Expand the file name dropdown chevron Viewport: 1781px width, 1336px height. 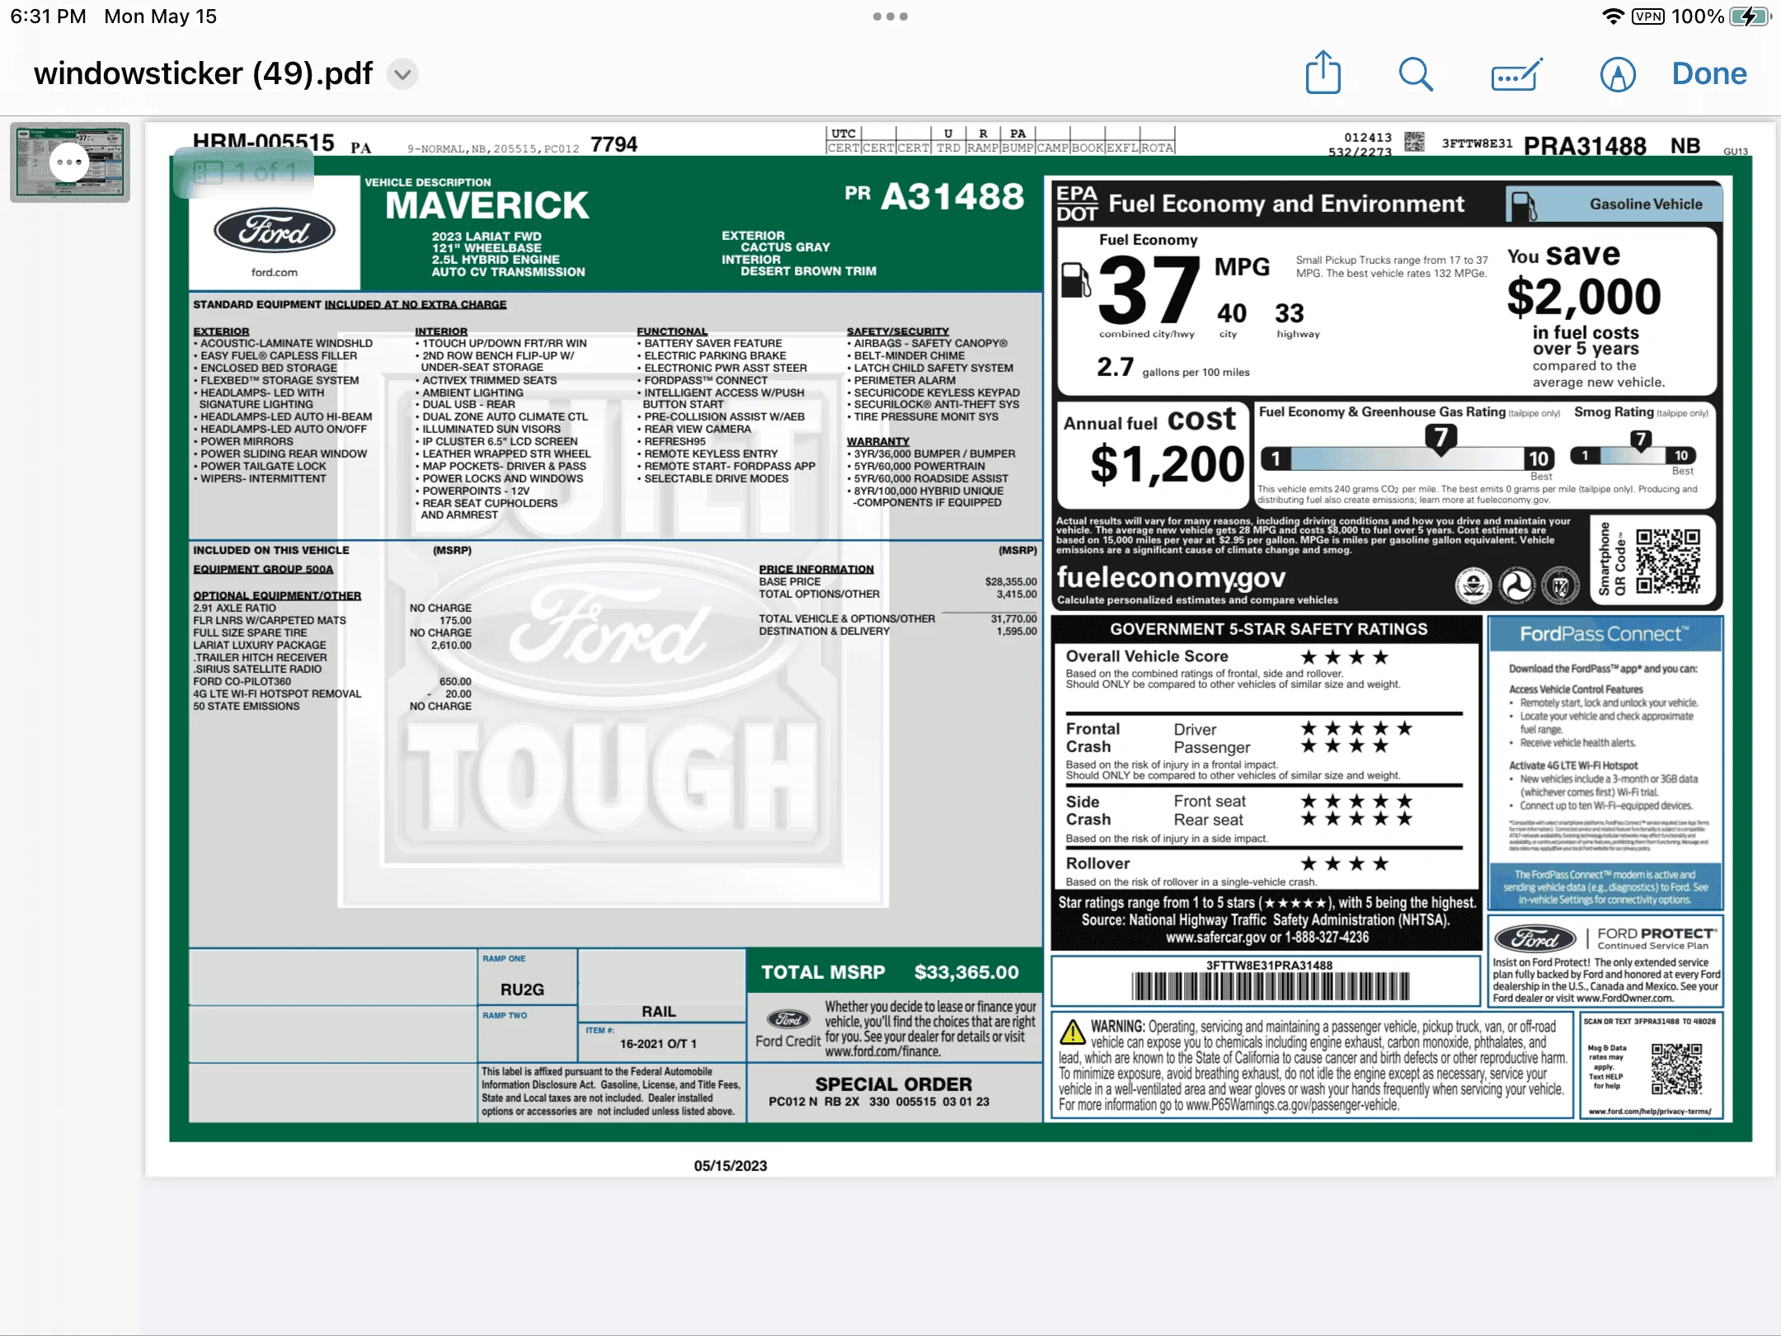(402, 74)
